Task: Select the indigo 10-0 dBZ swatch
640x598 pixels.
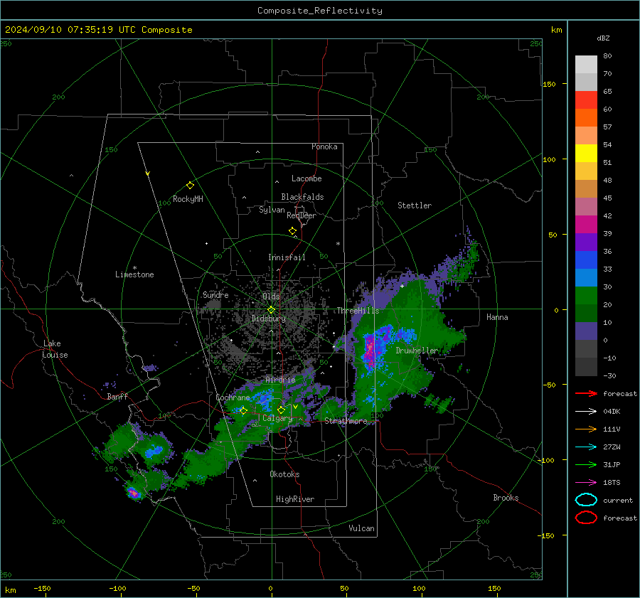Action: (x=586, y=331)
